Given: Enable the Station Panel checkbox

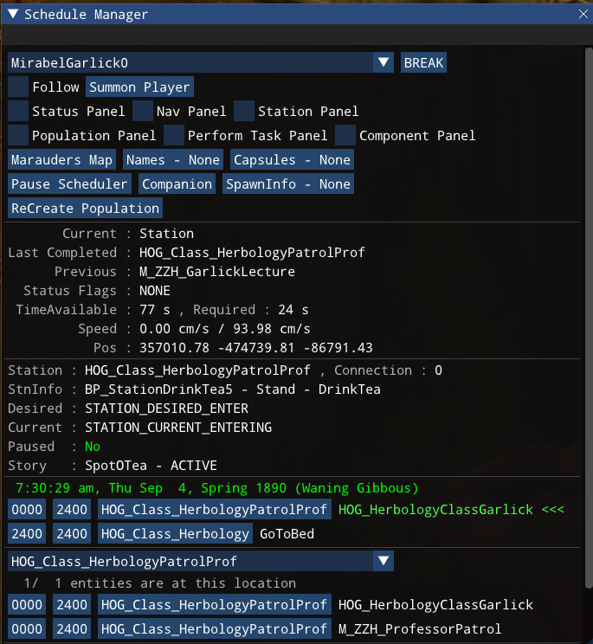Looking at the screenshot, I should point(244,111).
